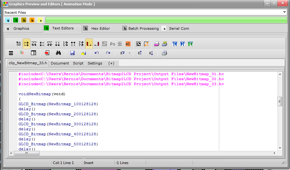Click the Po toolbar button

coord(112,44)
